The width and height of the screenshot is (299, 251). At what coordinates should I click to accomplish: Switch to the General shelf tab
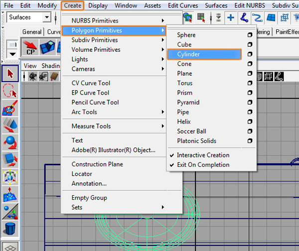tap(32, 32)
